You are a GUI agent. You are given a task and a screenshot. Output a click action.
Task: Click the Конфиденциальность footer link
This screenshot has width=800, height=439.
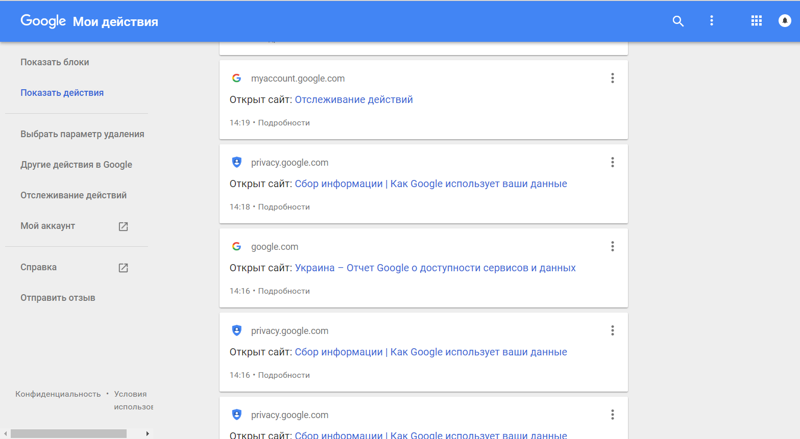pyautogui.click(x=58, y=394)
